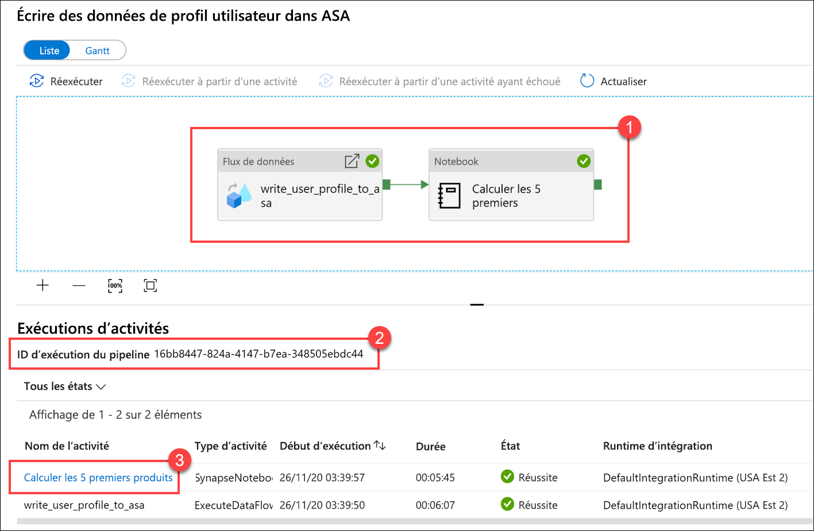Viewport: 814px width, 531px height.
Task: Open Calculer les 5 premiers produits link
Action: [x=98, y=478]
